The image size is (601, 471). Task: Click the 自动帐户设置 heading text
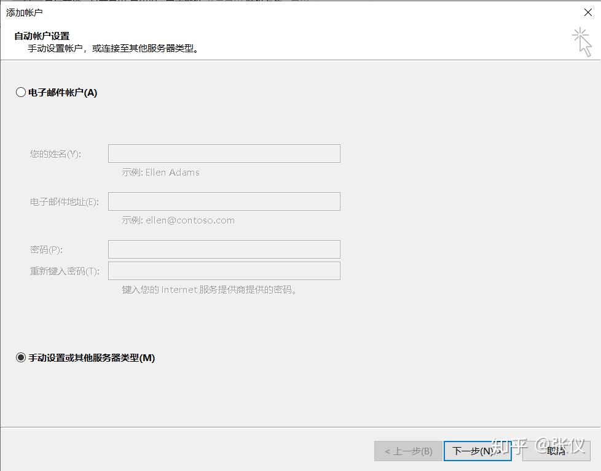pyautogui.click(x=42, y=36)
